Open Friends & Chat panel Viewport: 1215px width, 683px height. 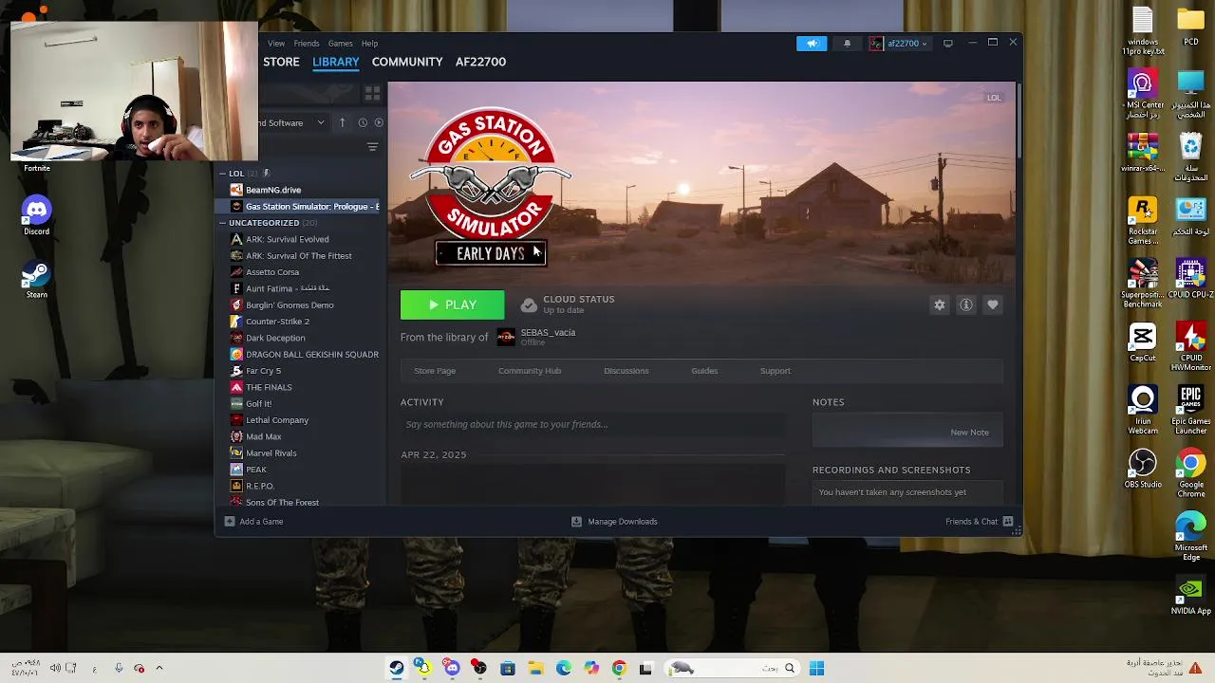[x=980, y=521]
